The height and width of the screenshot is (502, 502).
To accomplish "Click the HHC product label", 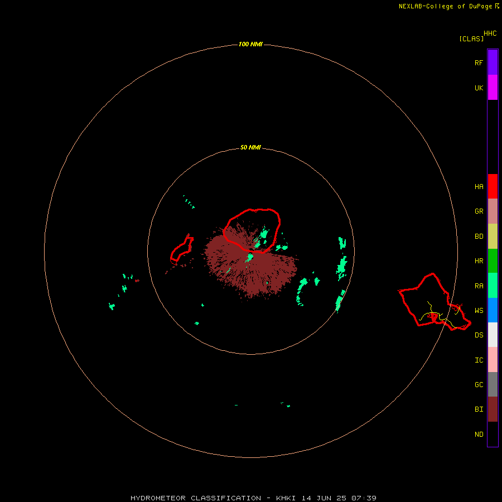I will (490, 33).
